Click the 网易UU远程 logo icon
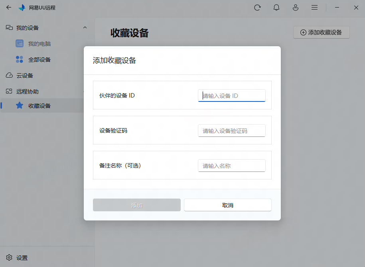The width and height of the screenshot is (365, 267). (22, 8)
